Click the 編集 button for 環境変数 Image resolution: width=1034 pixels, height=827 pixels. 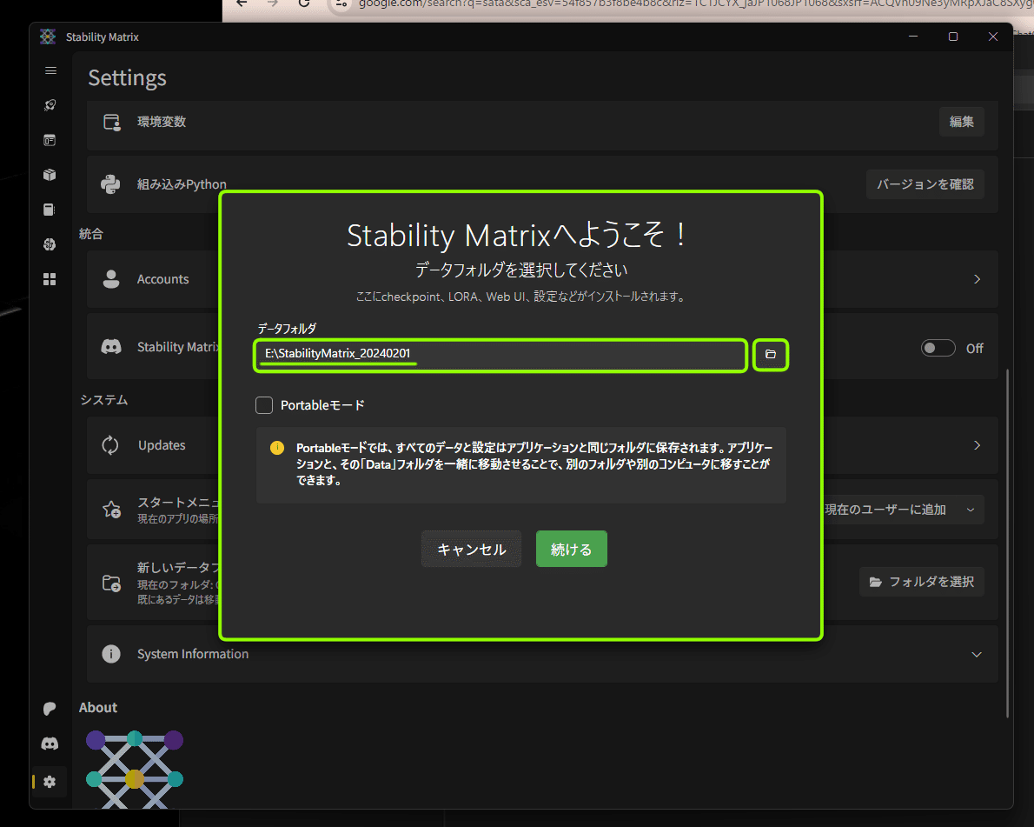pos(961,122)
